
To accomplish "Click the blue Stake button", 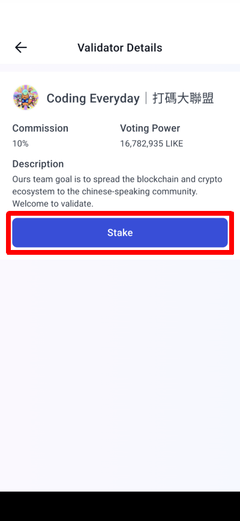I will pos(120,233).
